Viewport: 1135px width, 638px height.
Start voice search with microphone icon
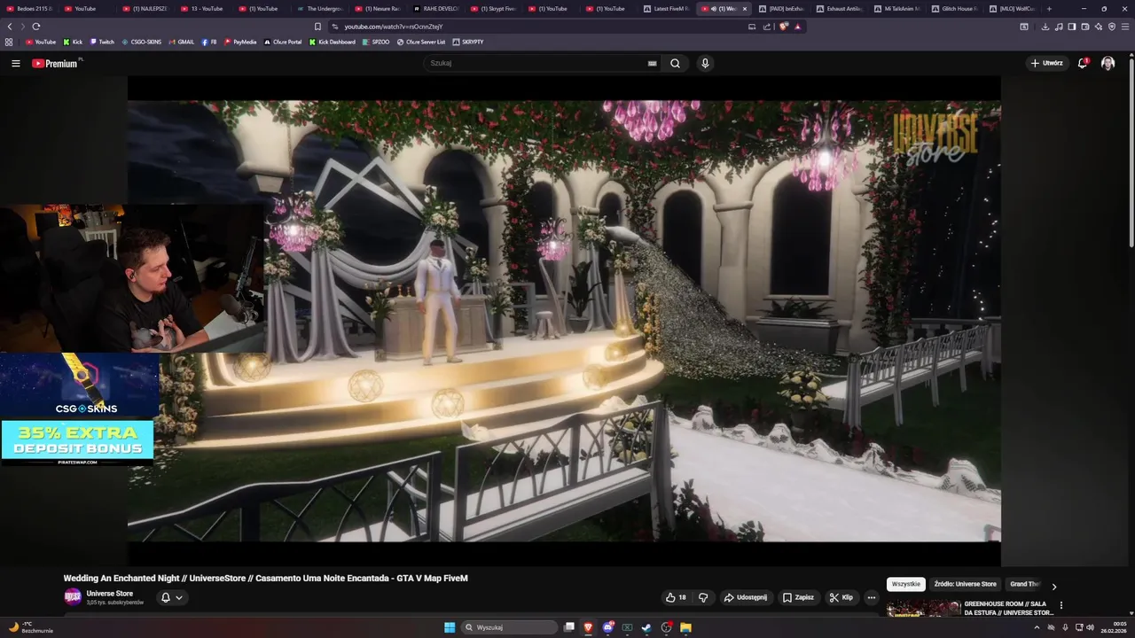point(705,63)
